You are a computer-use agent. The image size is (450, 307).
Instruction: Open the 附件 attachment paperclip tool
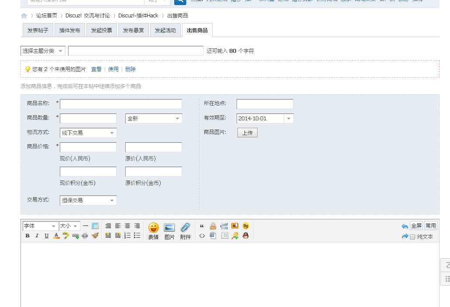click(x=185, y=231)
